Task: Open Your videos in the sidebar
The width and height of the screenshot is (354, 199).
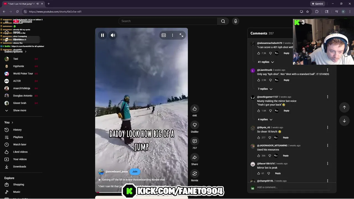Action: click(21, 159)
